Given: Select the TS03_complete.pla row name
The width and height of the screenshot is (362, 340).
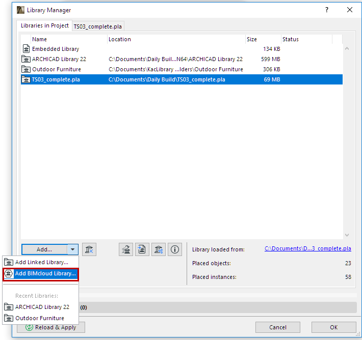Looking at the screenshot, I should click(56, 79).
